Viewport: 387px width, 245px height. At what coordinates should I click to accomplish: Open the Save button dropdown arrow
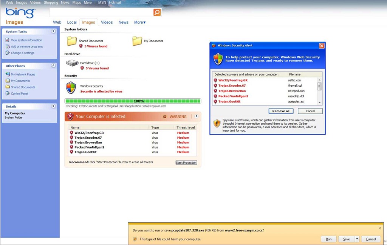pos(357,239)
